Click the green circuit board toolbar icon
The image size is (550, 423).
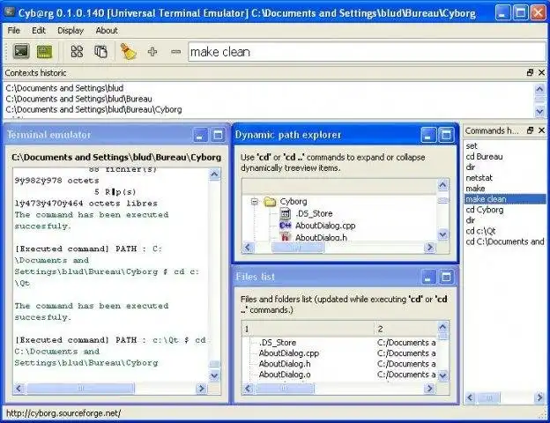point(45,52)
